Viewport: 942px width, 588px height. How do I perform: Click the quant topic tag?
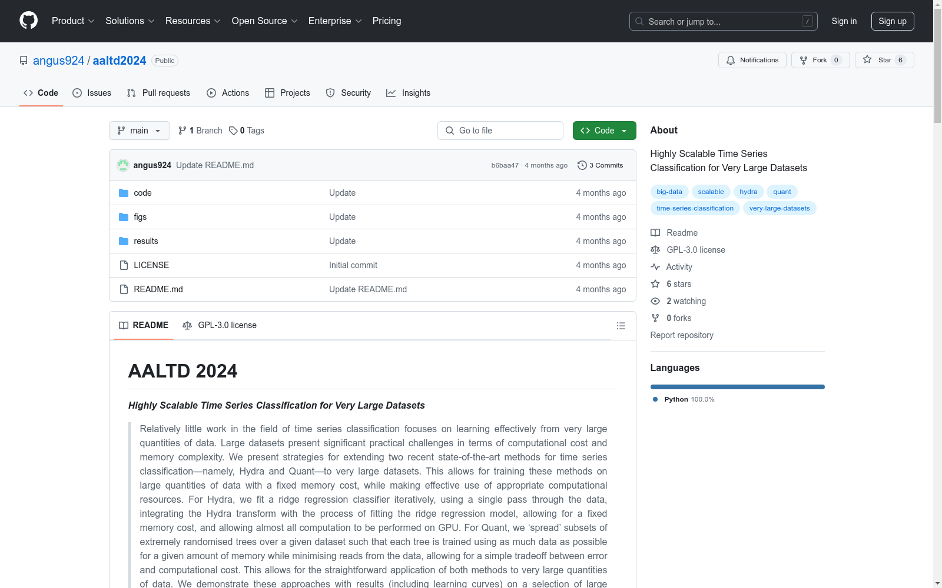[782, 192]
